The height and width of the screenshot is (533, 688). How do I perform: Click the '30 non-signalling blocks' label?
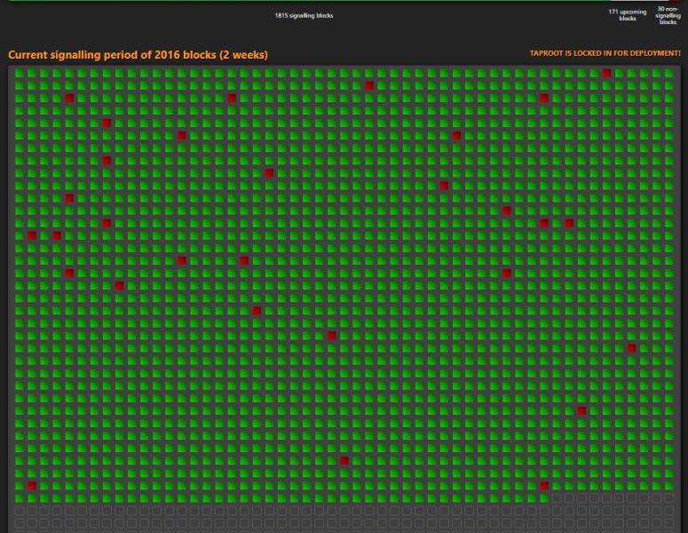(x=668, y=15)
